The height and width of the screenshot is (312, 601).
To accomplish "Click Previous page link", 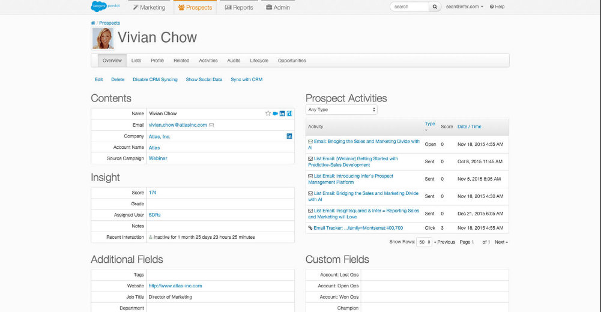I will click(x=445, y=242).
